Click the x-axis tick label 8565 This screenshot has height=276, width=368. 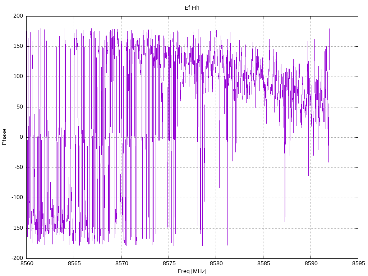click(74, 263)
